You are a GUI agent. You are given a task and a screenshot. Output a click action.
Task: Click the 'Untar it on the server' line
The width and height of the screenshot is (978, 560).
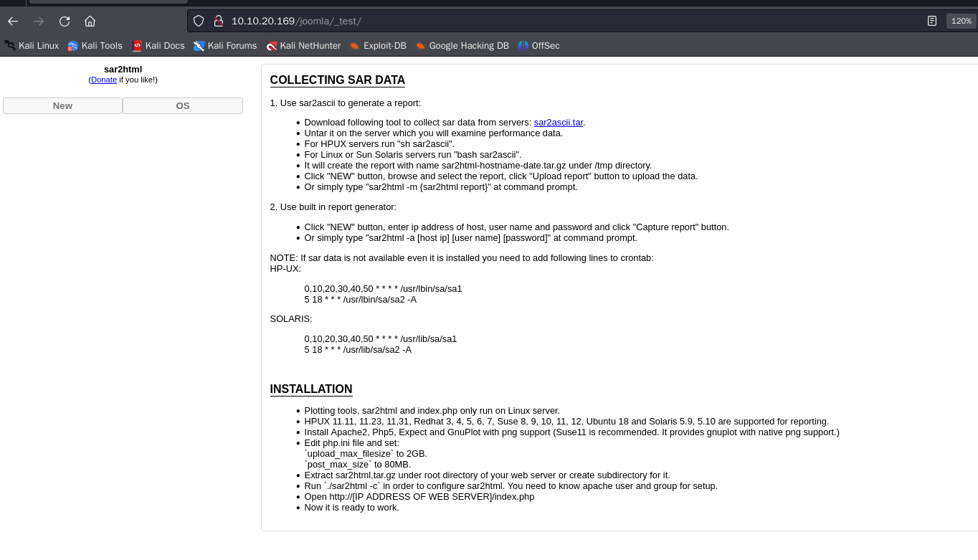click(x=434, y=133)
